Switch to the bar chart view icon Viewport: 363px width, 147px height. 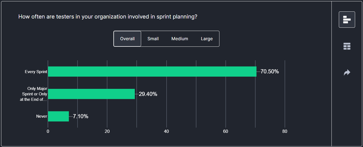coord(347,20)
